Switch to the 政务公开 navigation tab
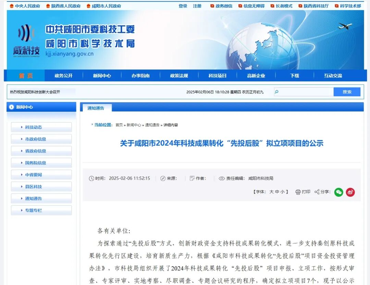 (x=63, y=75)
